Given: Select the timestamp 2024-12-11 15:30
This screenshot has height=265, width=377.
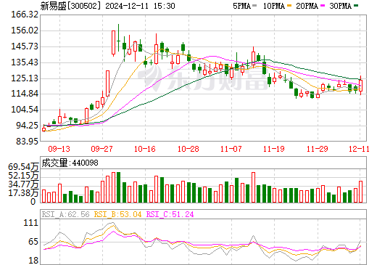Looking at the screenshot, I should tap(140, 6).
